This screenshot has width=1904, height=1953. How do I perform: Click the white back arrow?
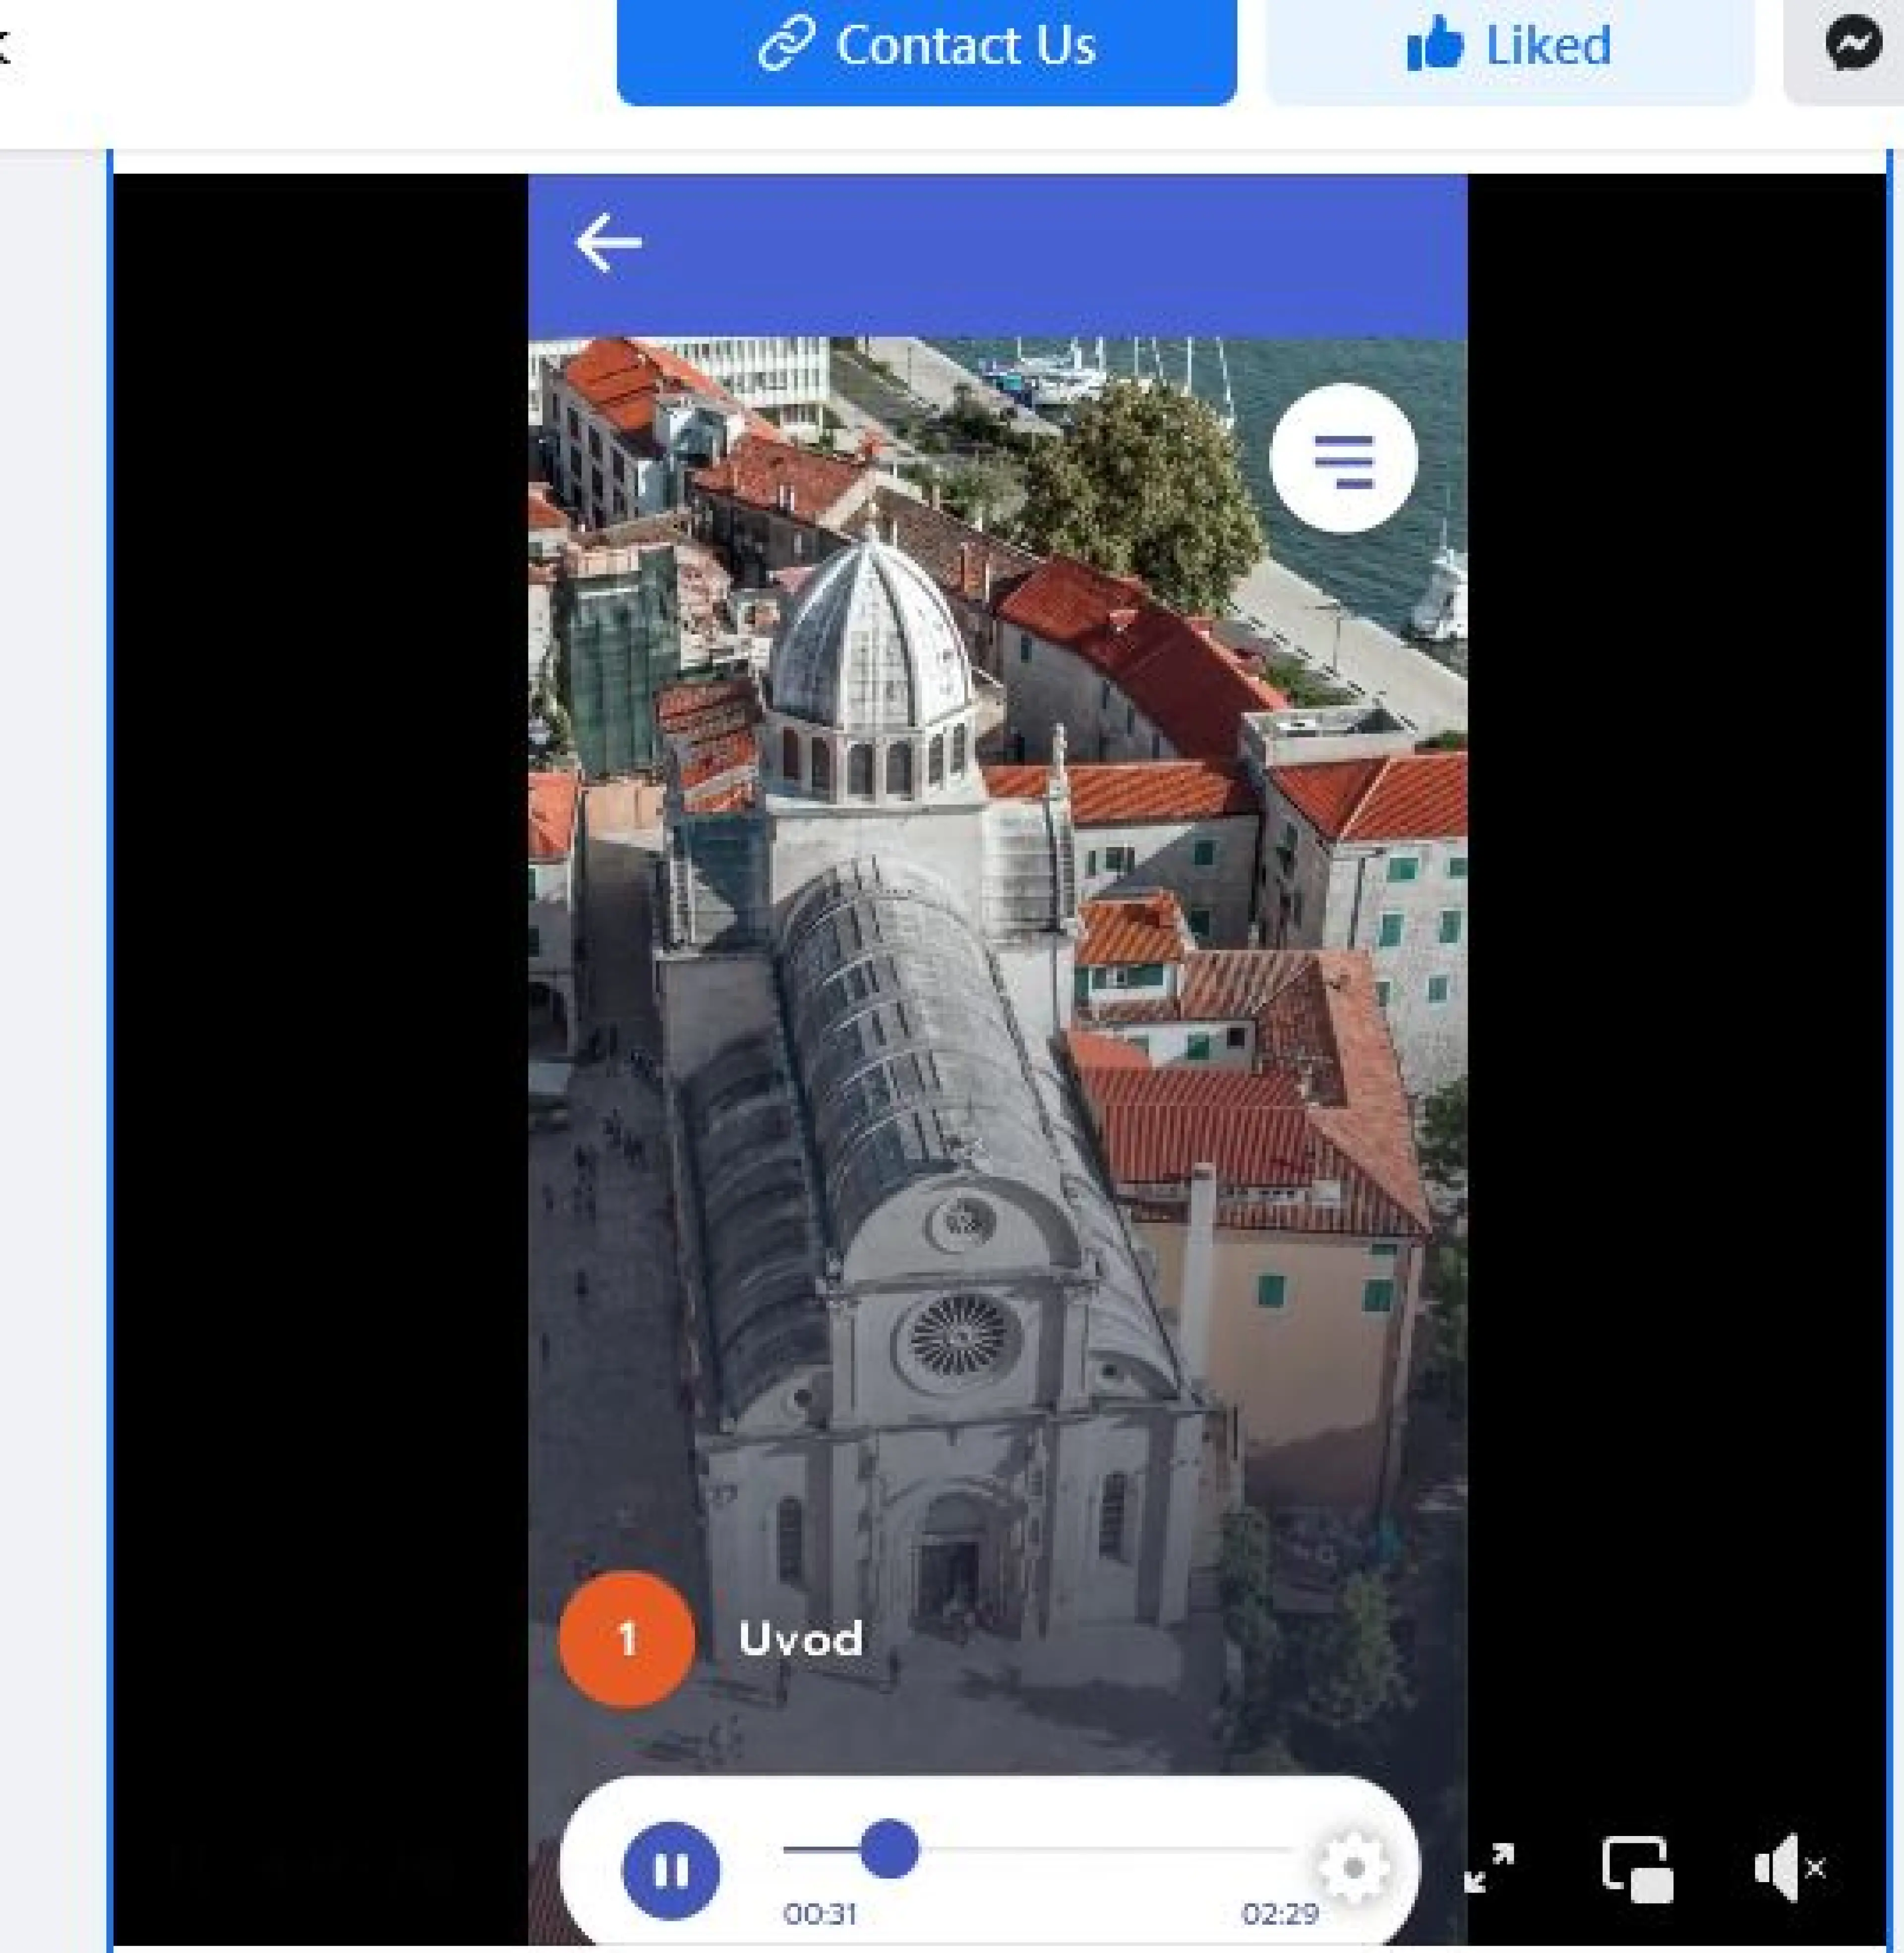click(x=608, y=243)
